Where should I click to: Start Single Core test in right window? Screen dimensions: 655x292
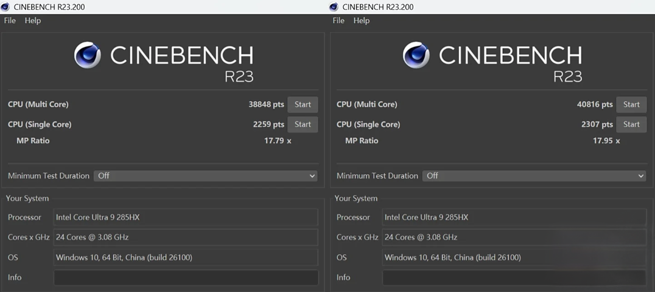631,124
